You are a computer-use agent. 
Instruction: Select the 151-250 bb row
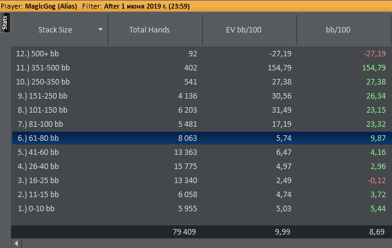tap(202, 96)
